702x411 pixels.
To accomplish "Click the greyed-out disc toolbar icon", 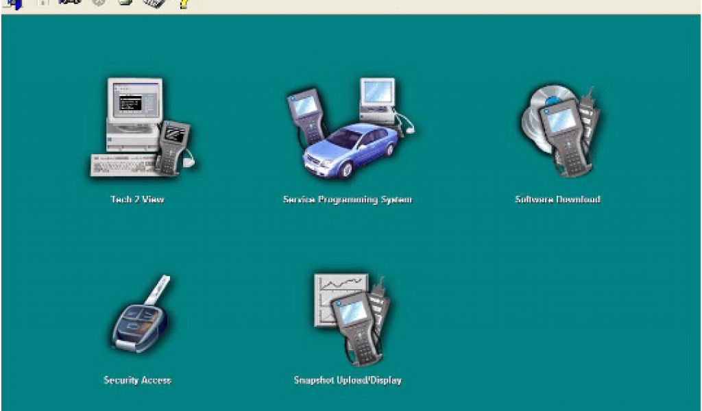I will click(x=97, y=3).
